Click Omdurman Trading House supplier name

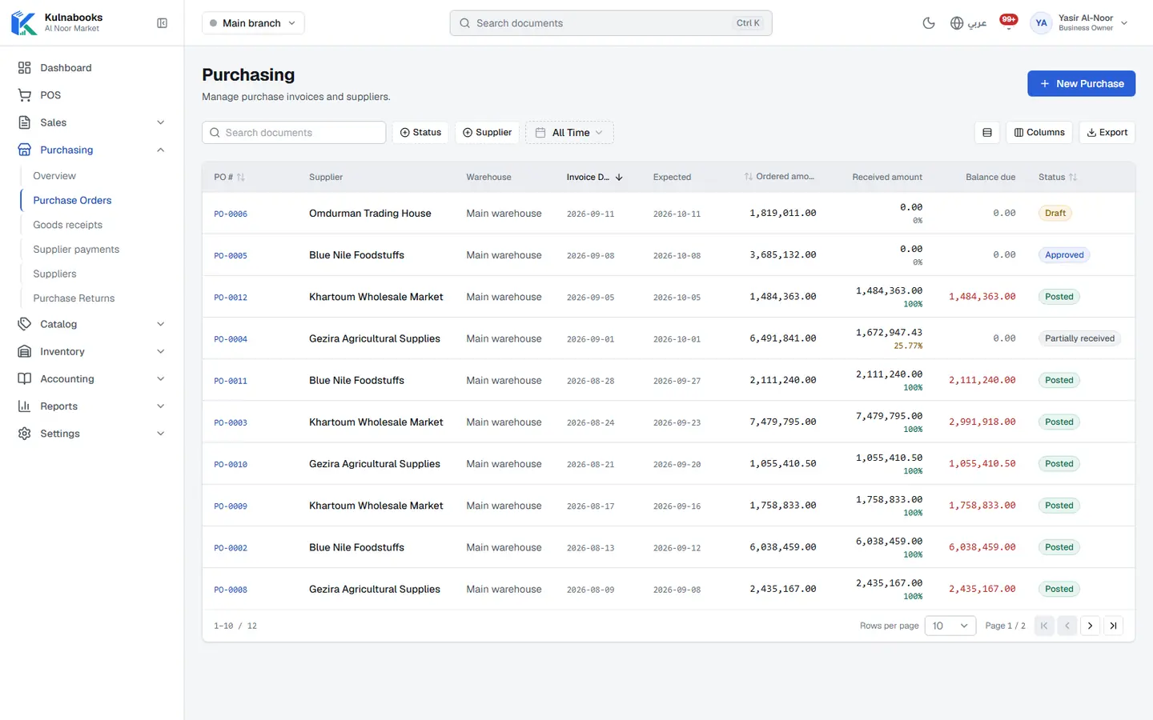click(370, 214)
